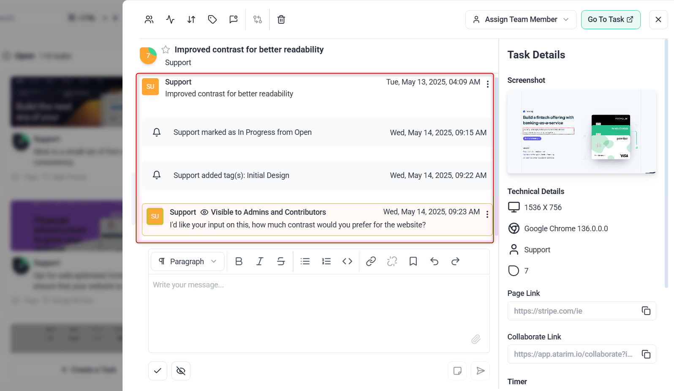Viewport: 674px width, 391px height.
Task: Send the message with arrow icon
Action: coord(480,371)
